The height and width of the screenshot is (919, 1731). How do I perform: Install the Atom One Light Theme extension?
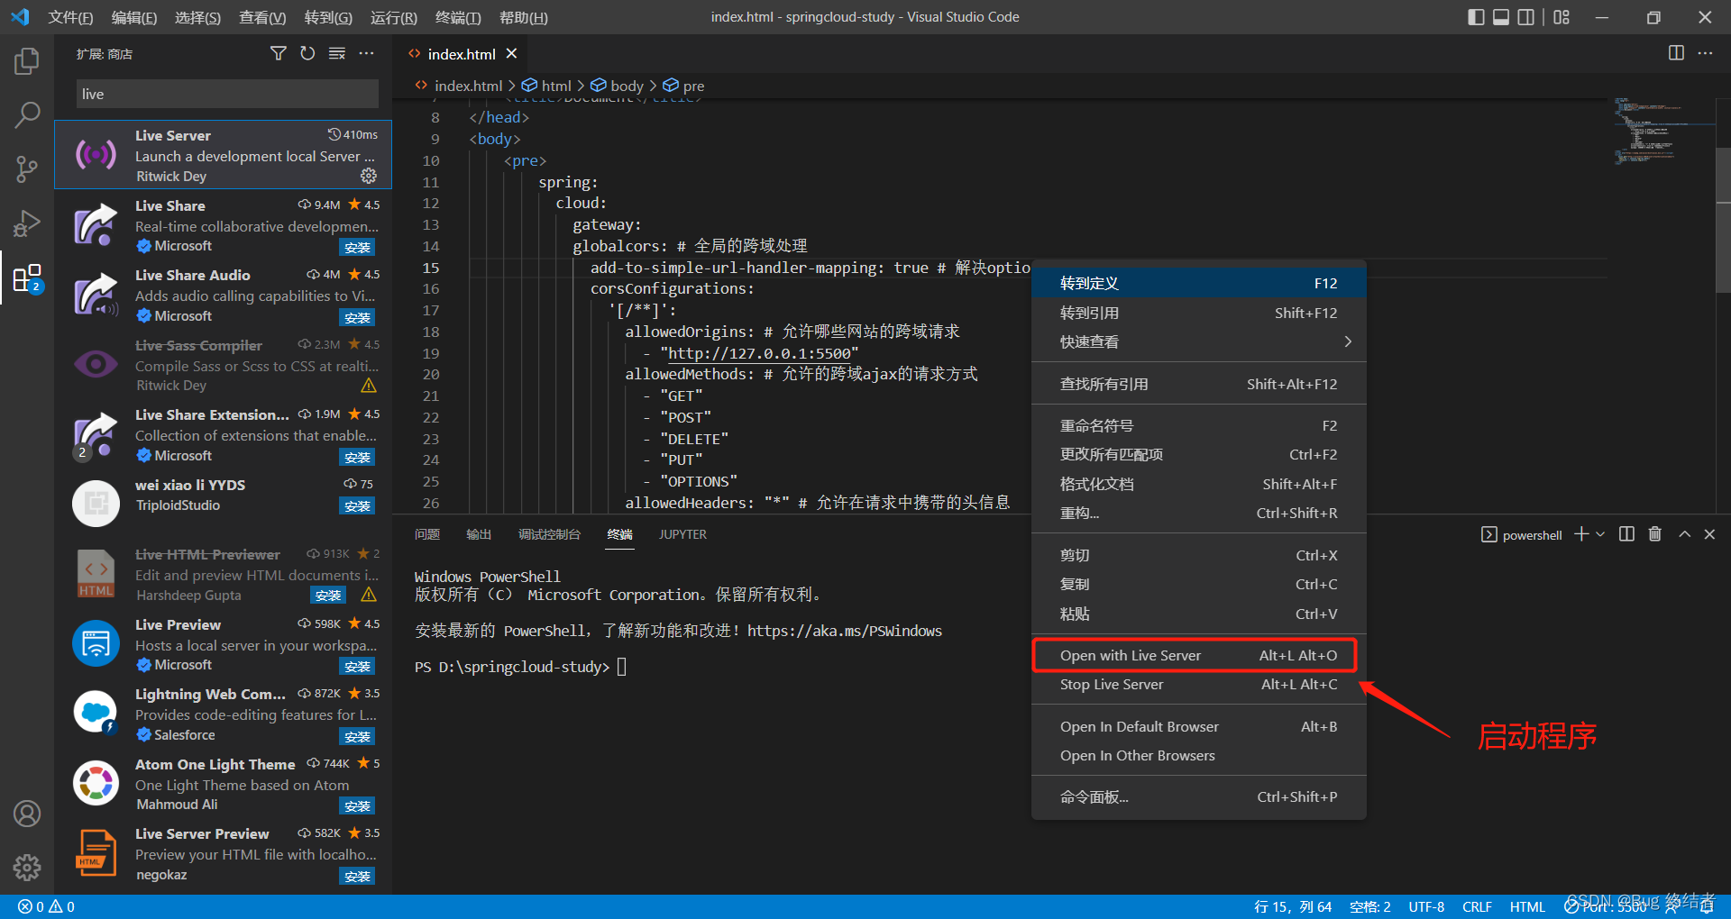(x=358, y=805)
